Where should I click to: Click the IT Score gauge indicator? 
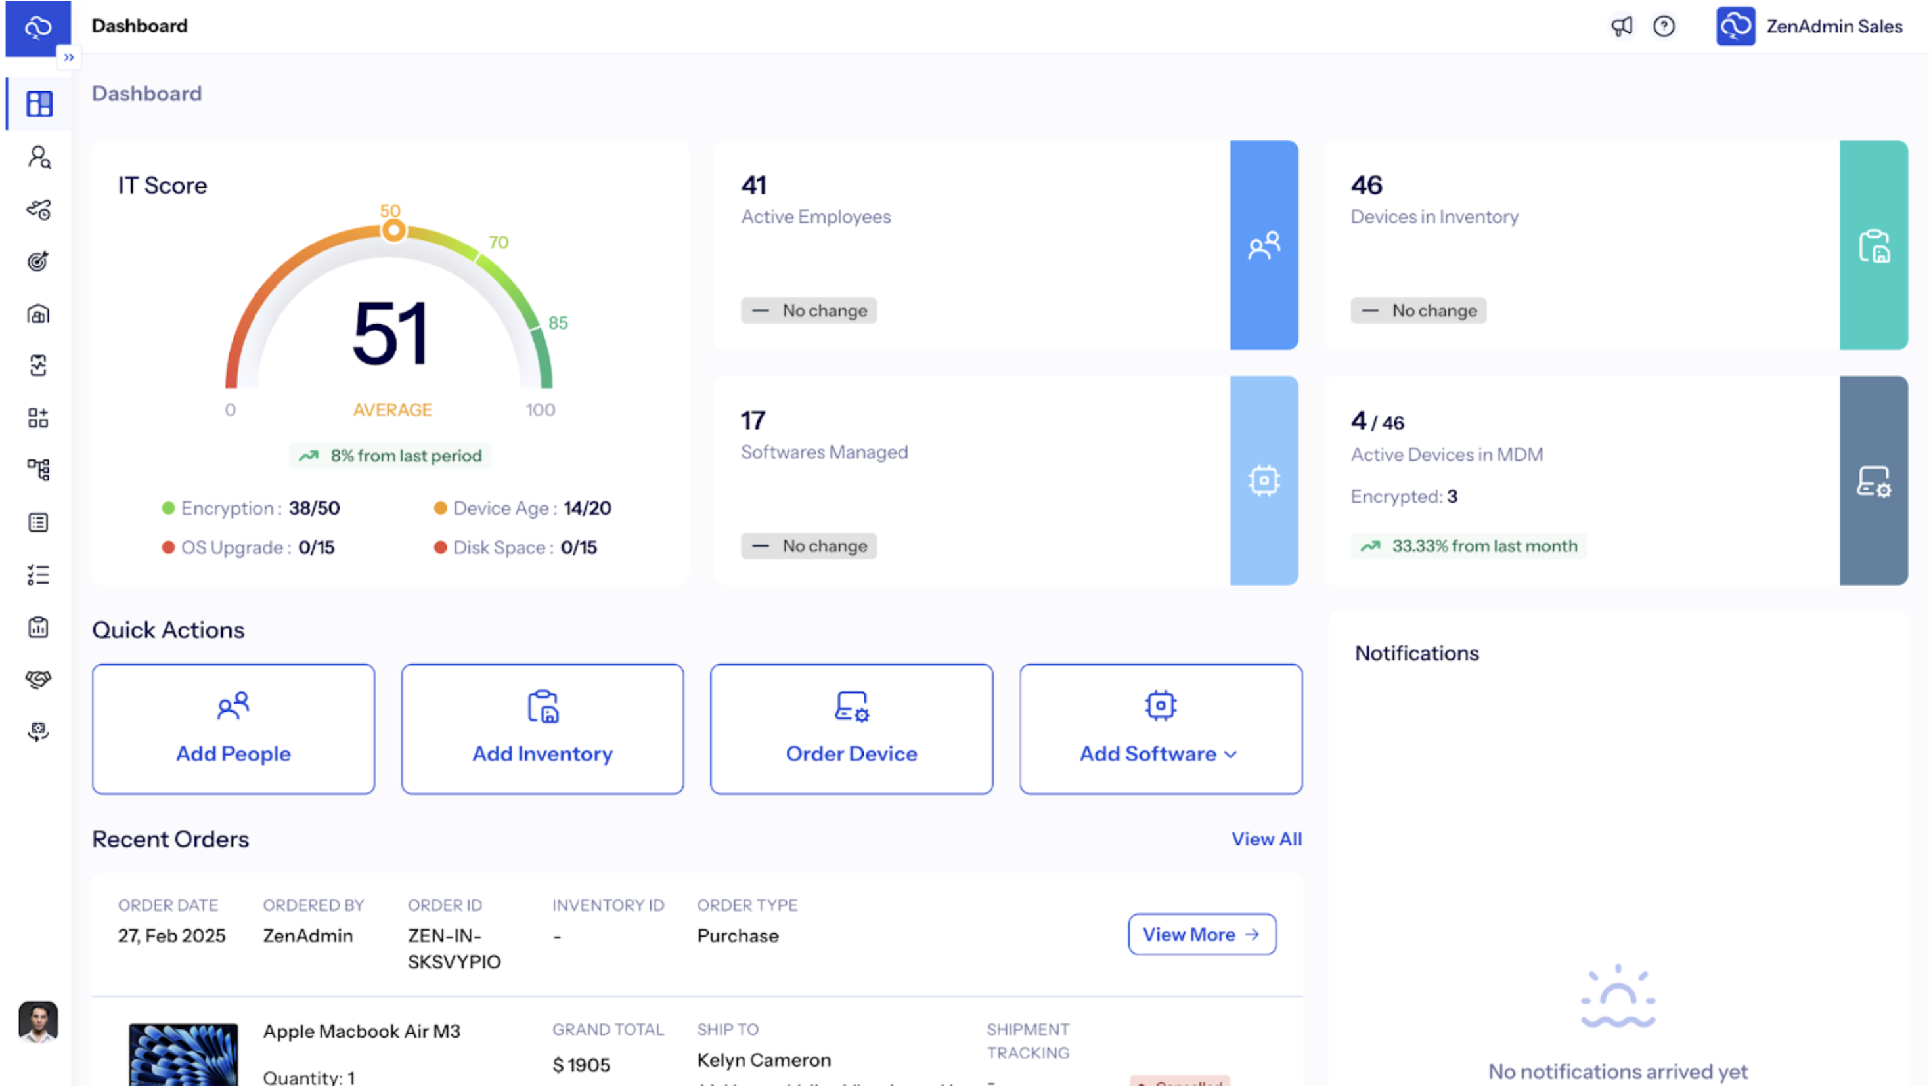pyautogui.click(x=392, y=229)
